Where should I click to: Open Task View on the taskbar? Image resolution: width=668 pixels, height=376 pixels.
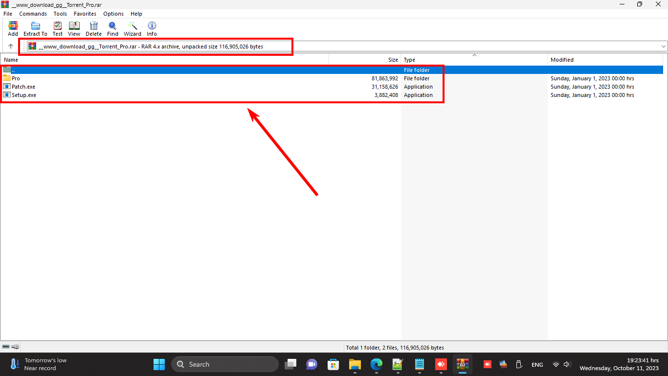click(291, 364)
